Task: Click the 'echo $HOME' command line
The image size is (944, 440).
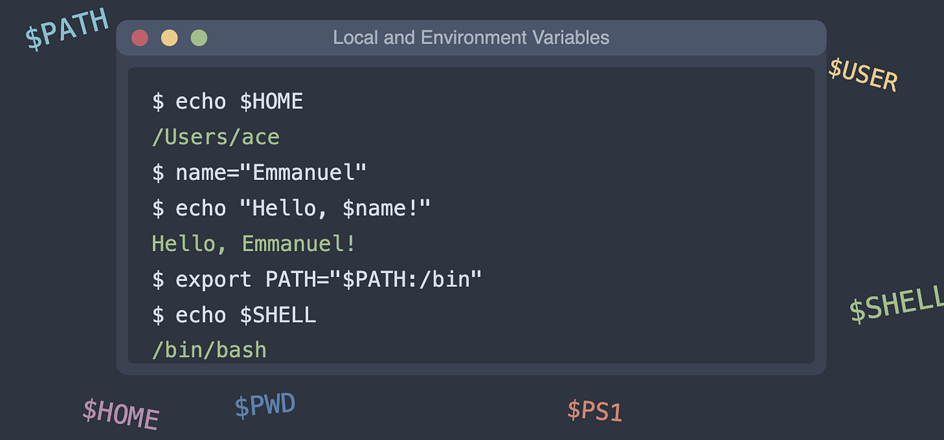Action: [x=227, y=101]
